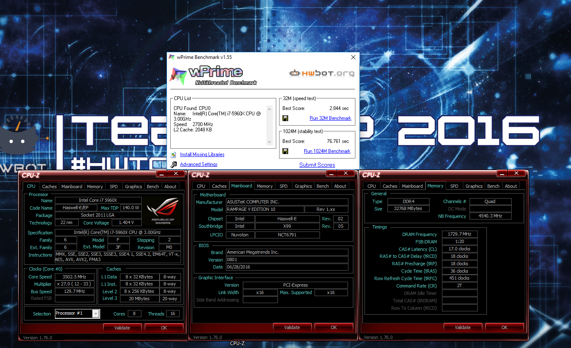The width and height of the screenshot is (571, 348).
Task: Click the Channels # value Quad
Action: click(491, 201)
